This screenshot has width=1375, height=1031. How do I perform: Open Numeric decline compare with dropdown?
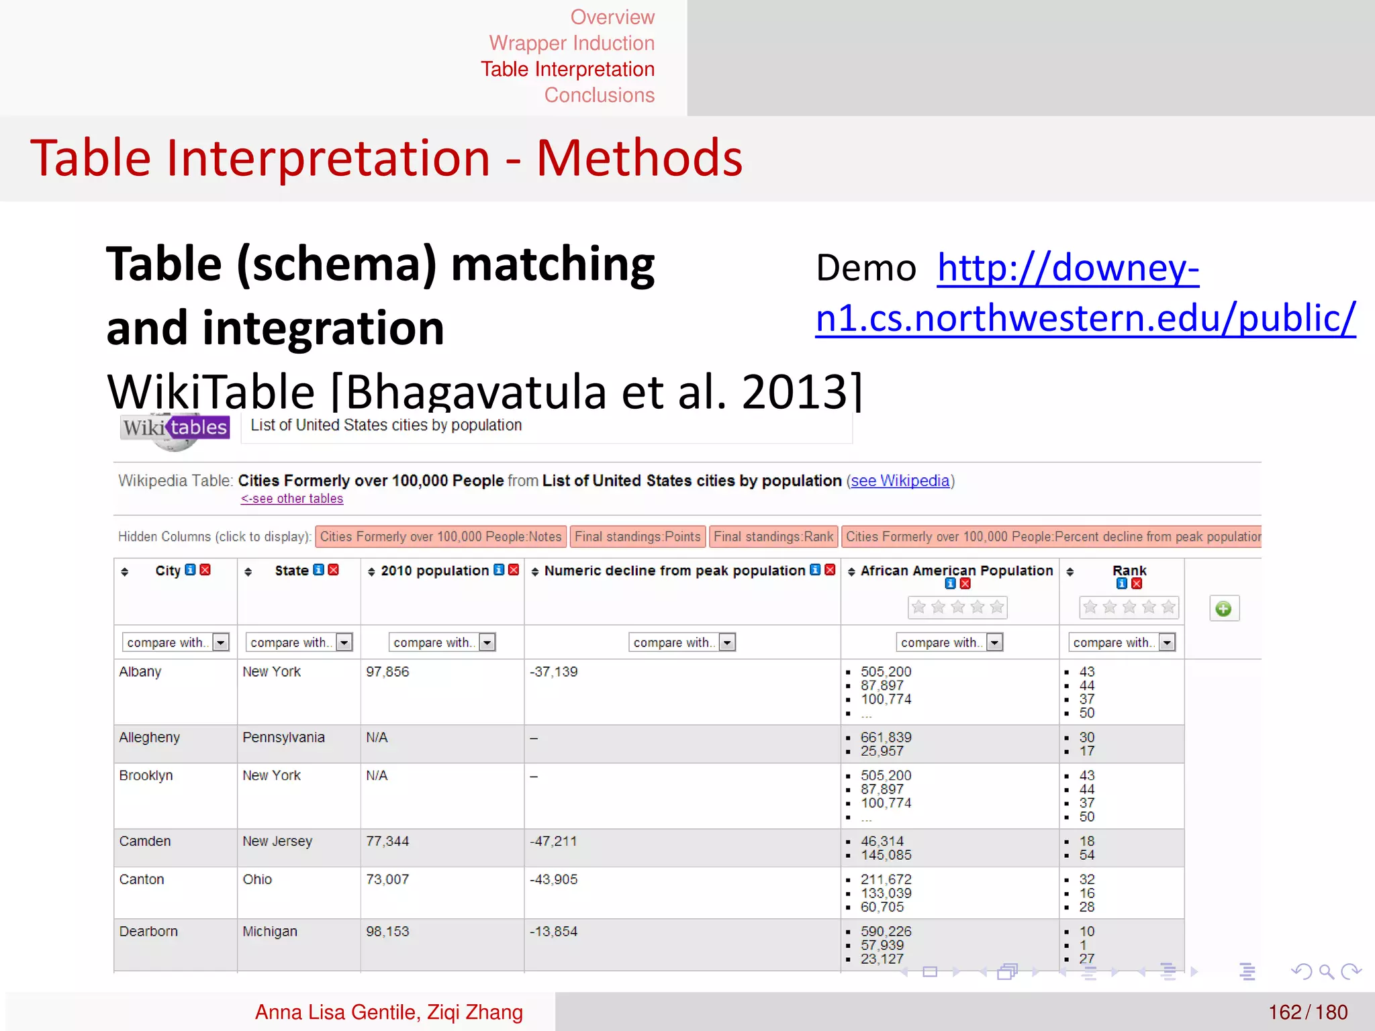[682, 642]
